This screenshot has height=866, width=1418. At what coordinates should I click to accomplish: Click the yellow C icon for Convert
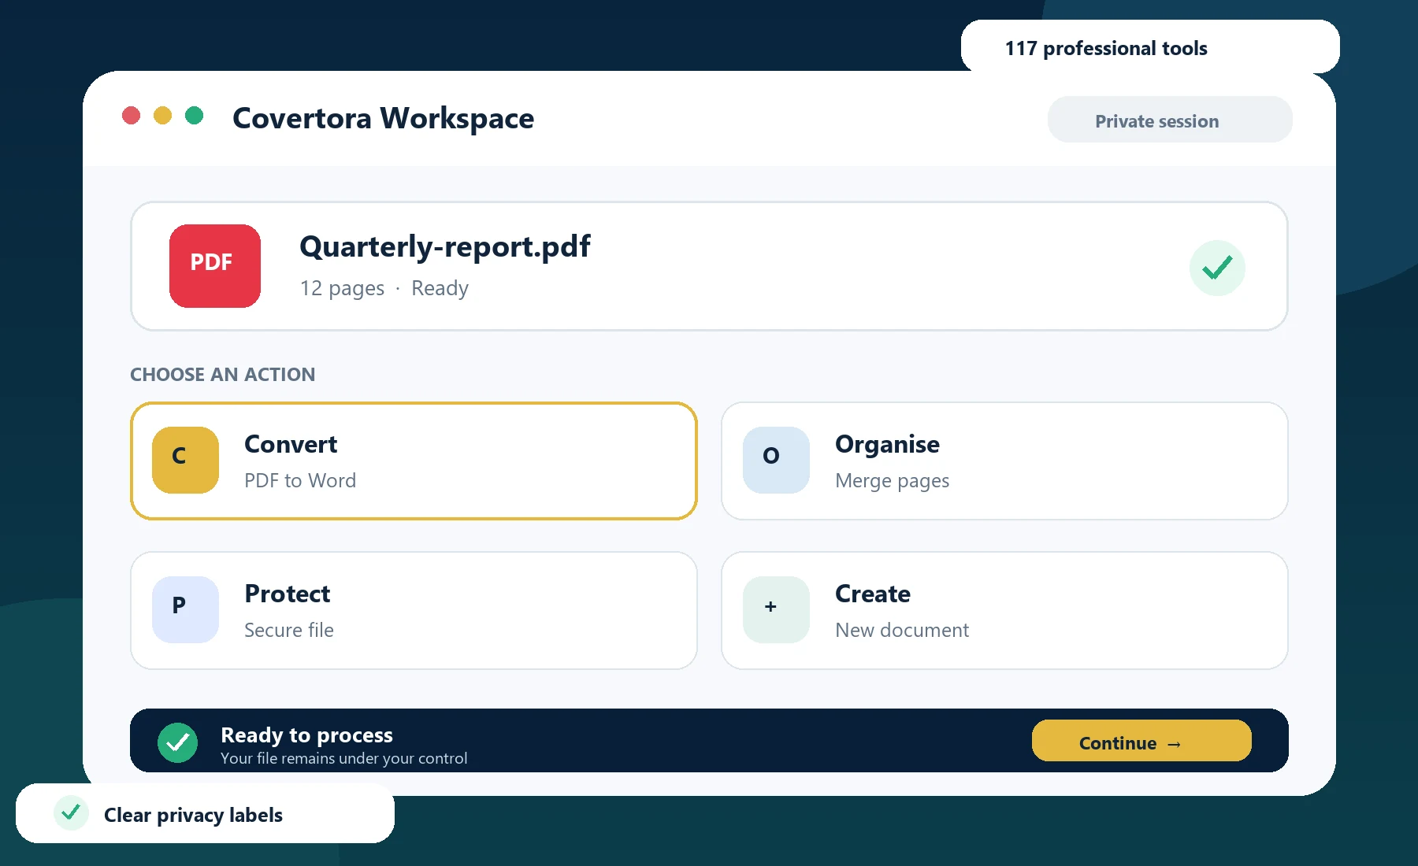pos(185,460)
